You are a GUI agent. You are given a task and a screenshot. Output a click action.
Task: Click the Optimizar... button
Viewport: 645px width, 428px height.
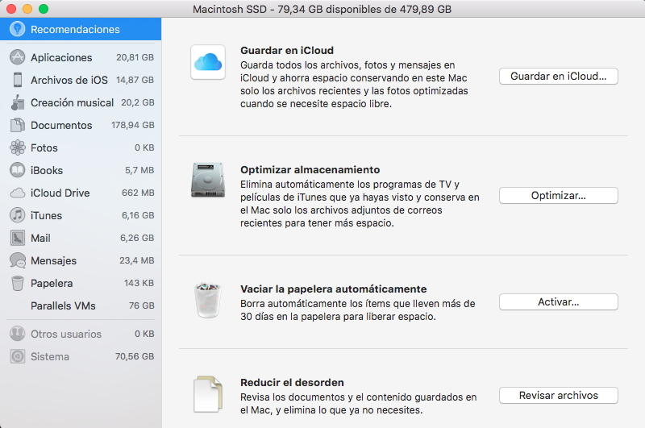558,195
